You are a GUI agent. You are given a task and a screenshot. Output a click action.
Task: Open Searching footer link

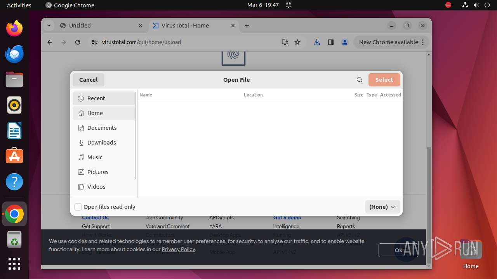click(348, 218)
